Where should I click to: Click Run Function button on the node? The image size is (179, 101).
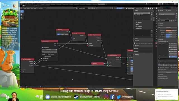click(x=50, y=52)
